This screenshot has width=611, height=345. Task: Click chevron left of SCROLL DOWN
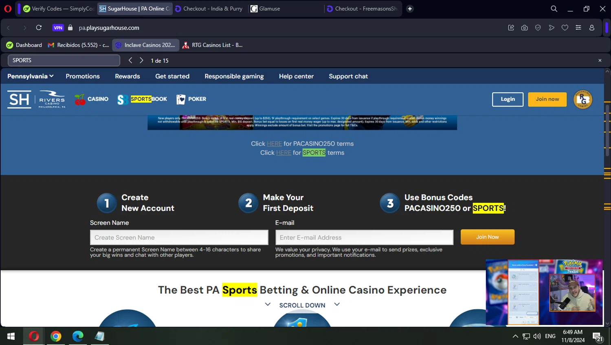pos(268,304)
